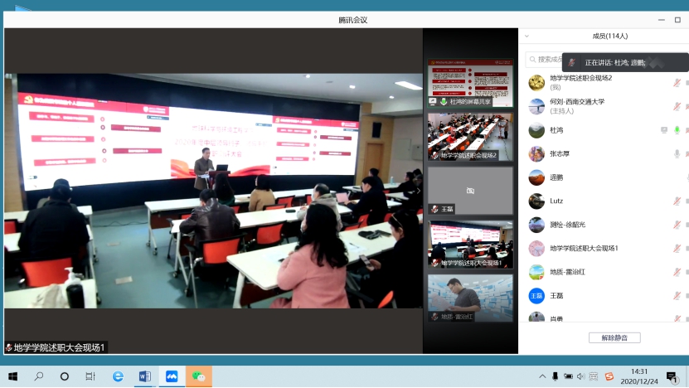Image resolution: width=689 pixels, height=388 pixels.
Task: Select the 地质-雷治红 video thumbnail
Action: click(470, 298)
